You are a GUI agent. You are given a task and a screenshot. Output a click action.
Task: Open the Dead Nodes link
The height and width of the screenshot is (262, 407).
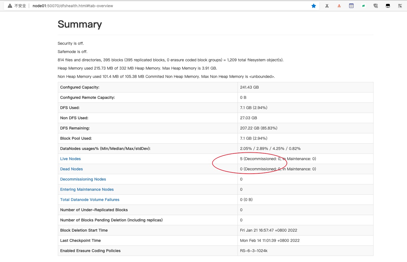71,169
